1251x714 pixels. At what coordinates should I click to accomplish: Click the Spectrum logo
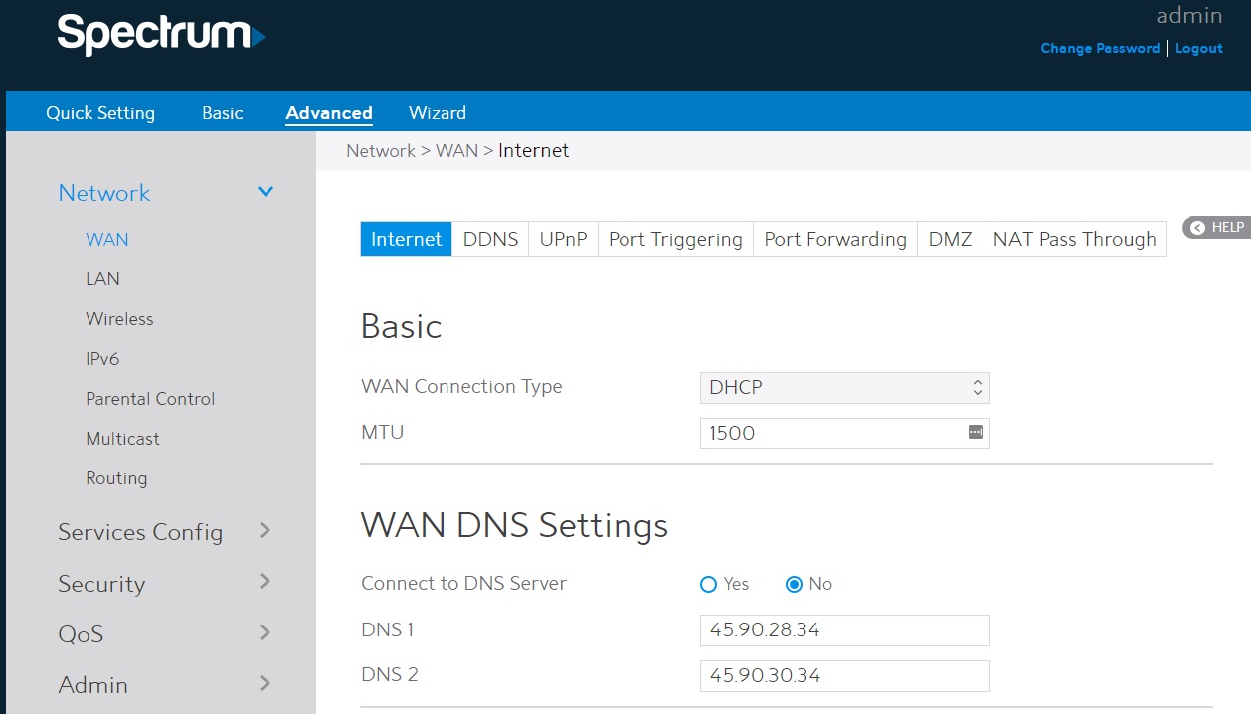pos(160,35)
